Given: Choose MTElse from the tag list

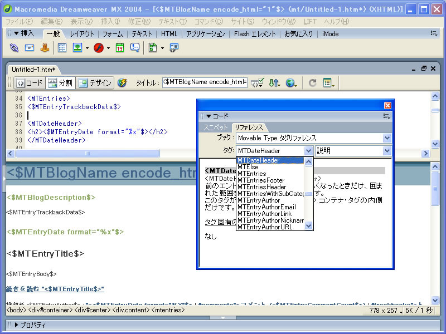Looking at the screenshot, I should coord(248,167).
